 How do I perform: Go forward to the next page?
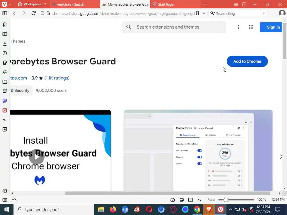[24, 13]
